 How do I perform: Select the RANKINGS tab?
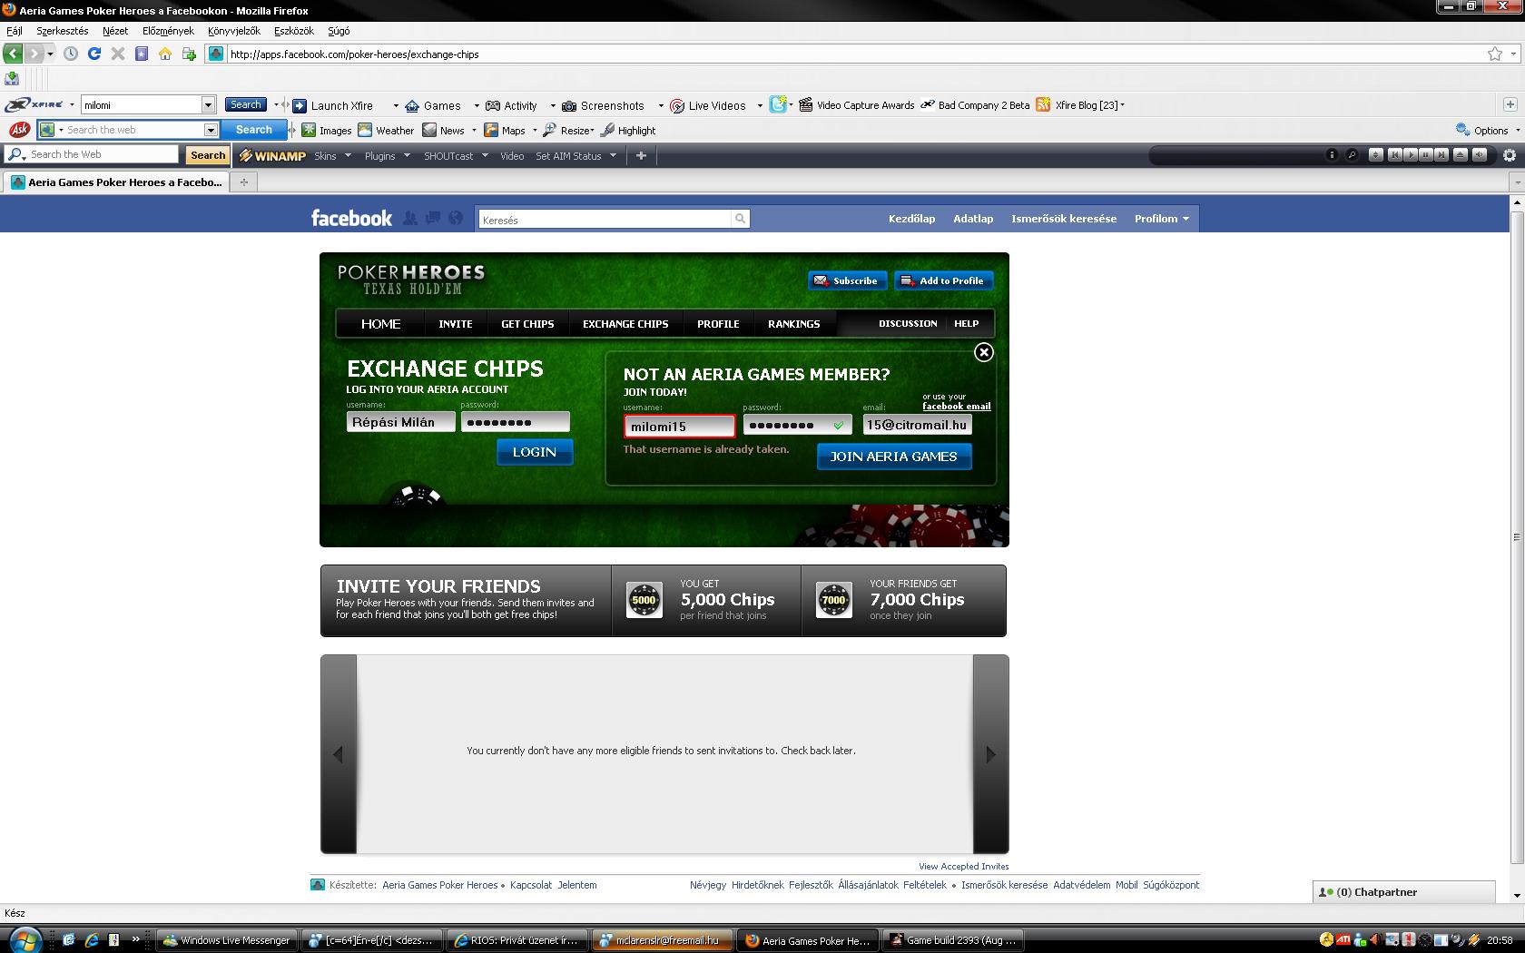793,324
